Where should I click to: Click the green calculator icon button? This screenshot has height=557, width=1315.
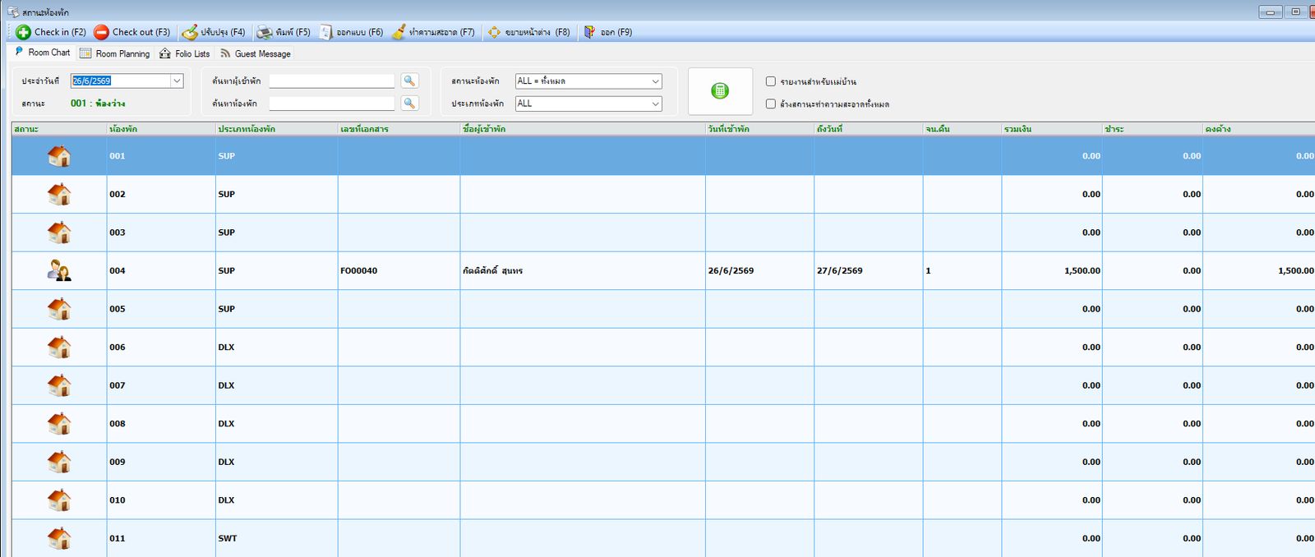coord(720,91)
